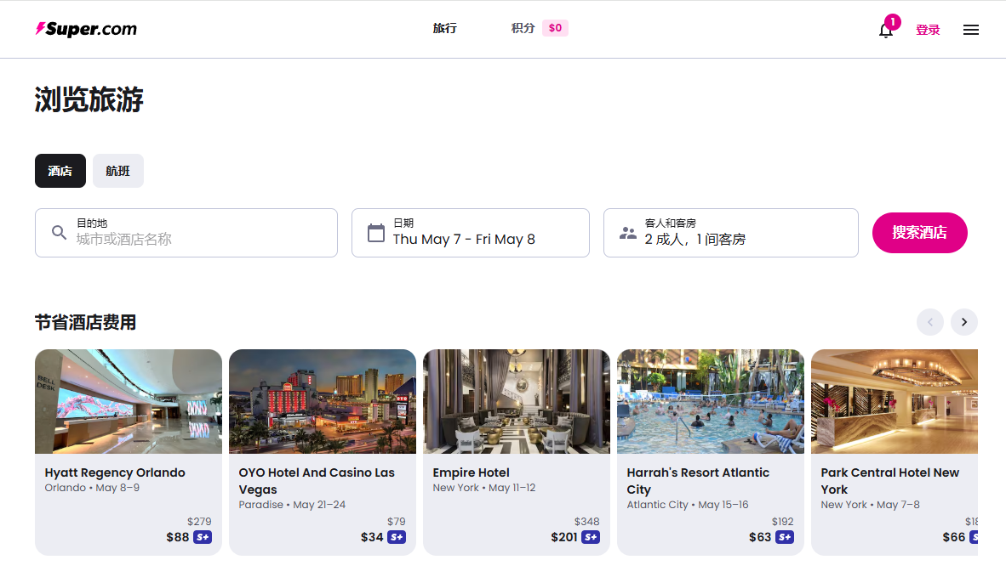Screen dimensions: 1006x577
Task: Open the notifications bell
Action: coord(885,30)
